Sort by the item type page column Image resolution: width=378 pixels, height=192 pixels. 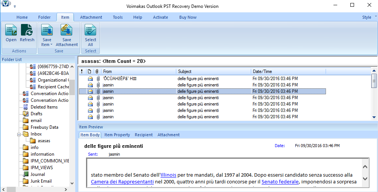coord(89,71)
